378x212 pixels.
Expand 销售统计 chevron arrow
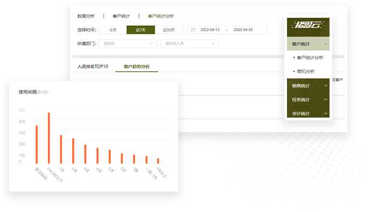[326, 86]
